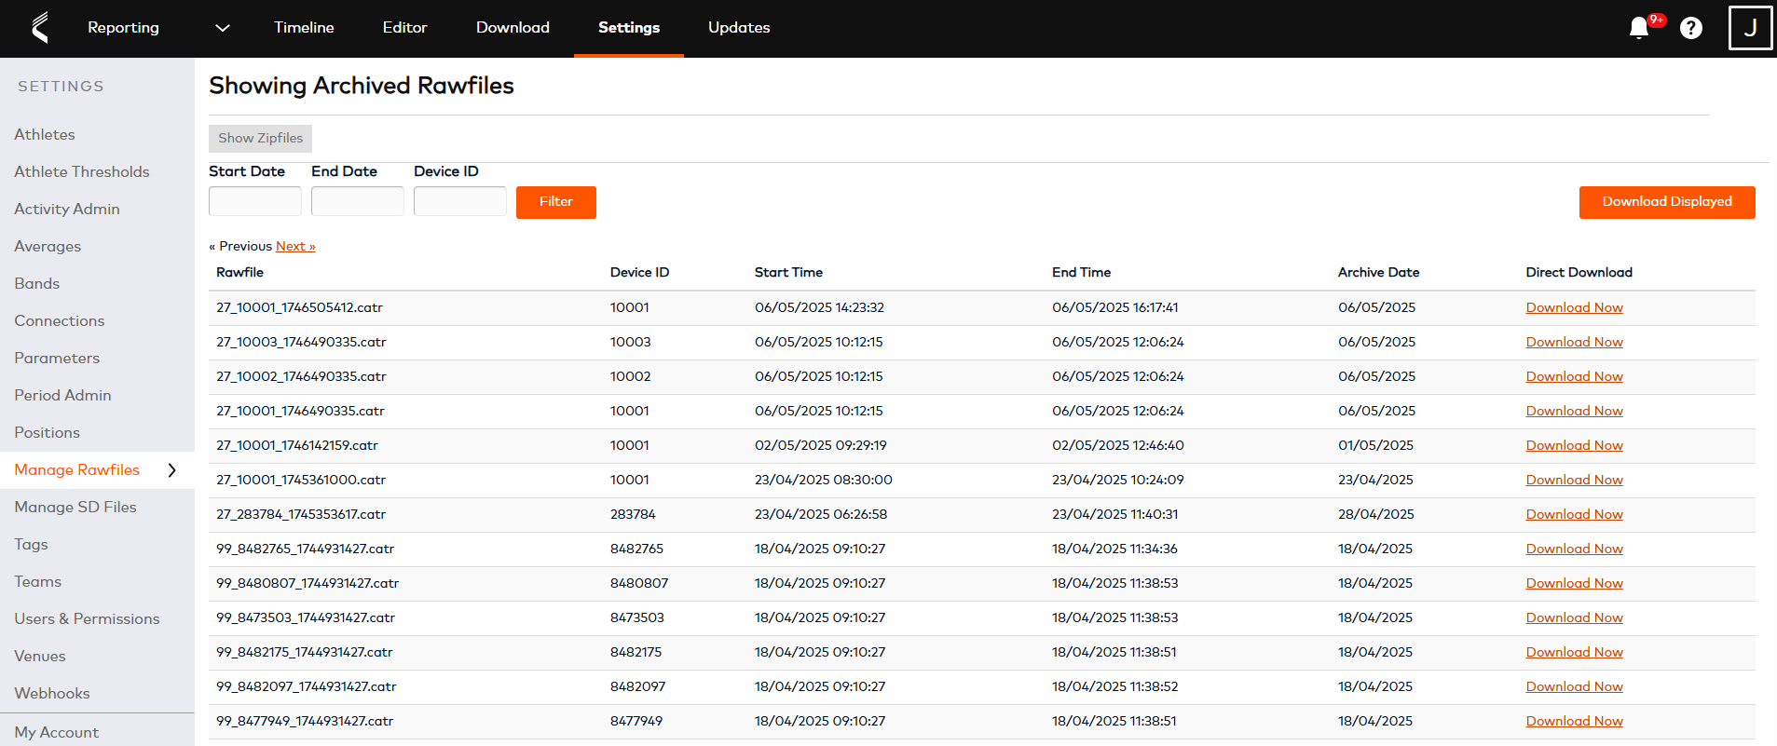Select device ID cell 8480807
The width and height of the screenshot is (1777, 746).
click(639, 584)
